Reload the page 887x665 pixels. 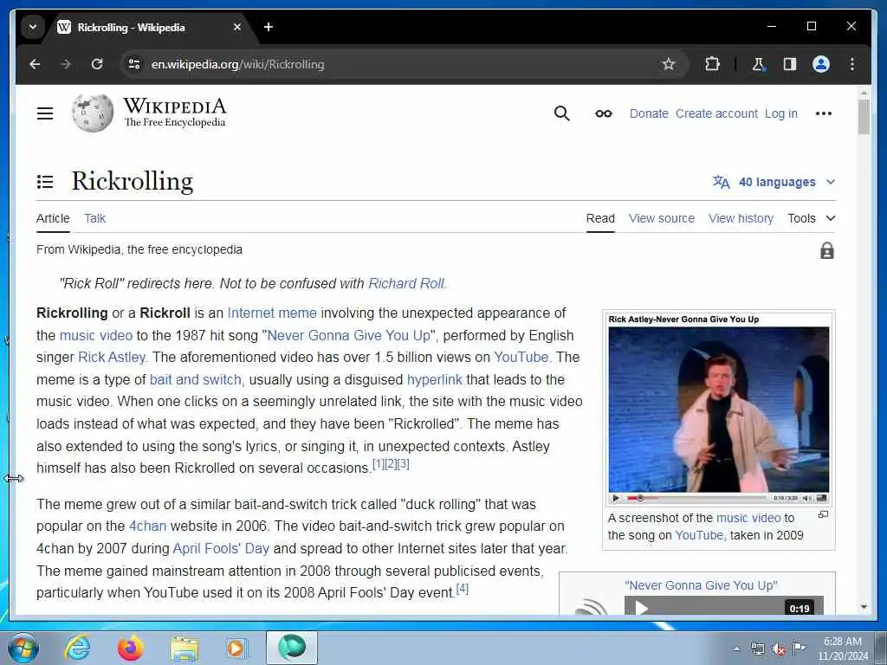(97, 64)
